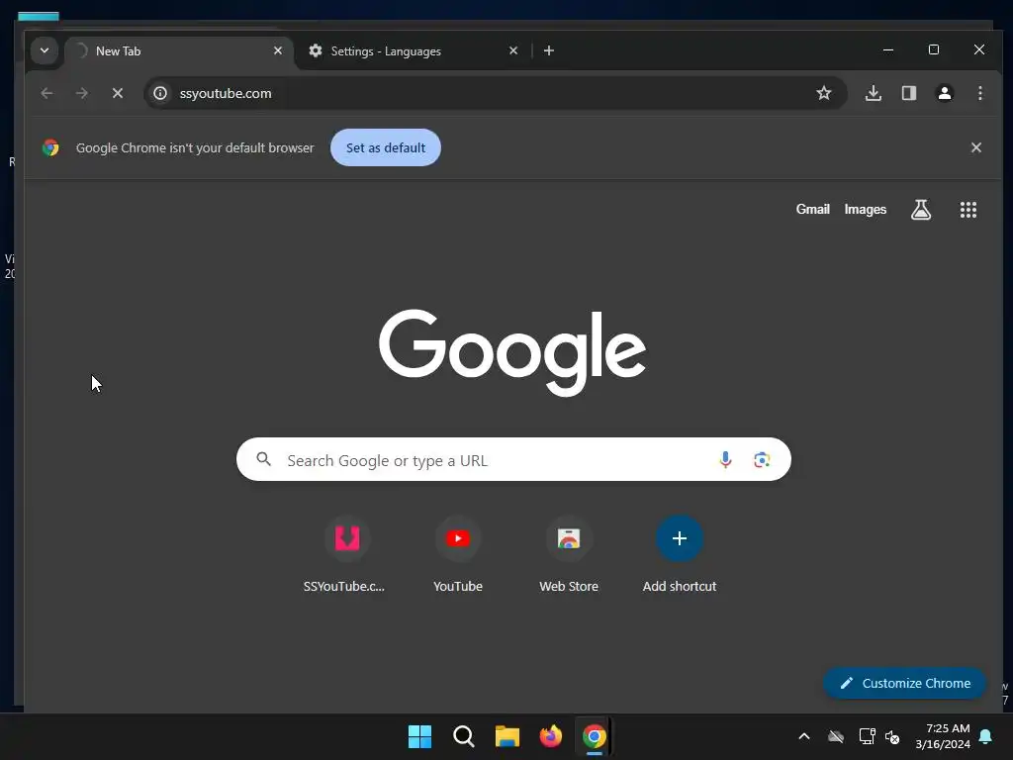Open the Windows Start menu
The width and height of the screenshot is (1013, 760).
(419, 736)
